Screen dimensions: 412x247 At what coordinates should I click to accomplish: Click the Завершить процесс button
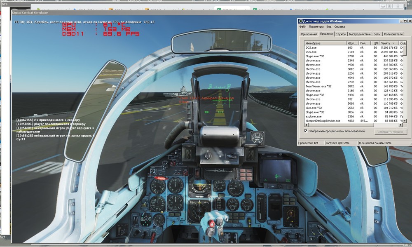[391, 132]
